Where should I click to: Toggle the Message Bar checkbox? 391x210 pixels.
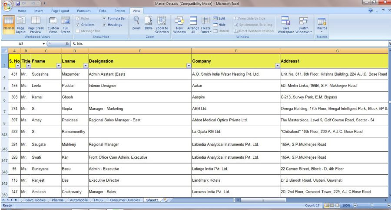click(x=78, y=31)
